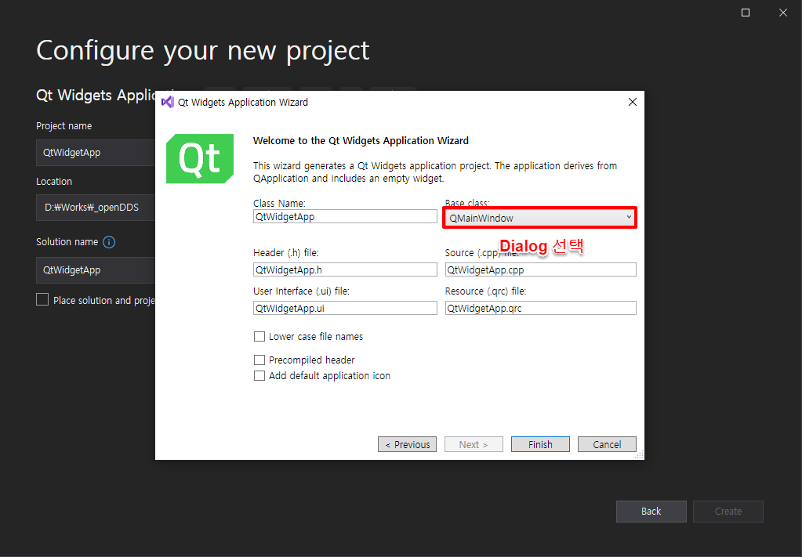Click the Location field in background window
Image resolution: width=802 pixels, height=557 pixels.
96,207
